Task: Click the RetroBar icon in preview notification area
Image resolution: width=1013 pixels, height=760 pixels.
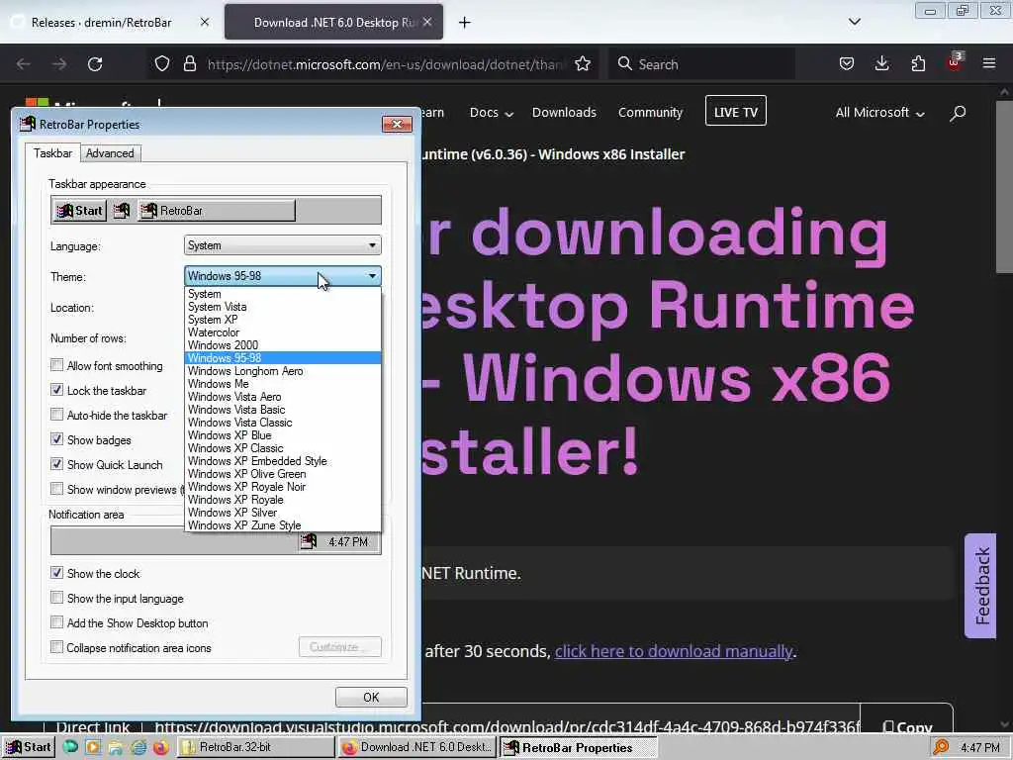Action: [x=309, y=541]
